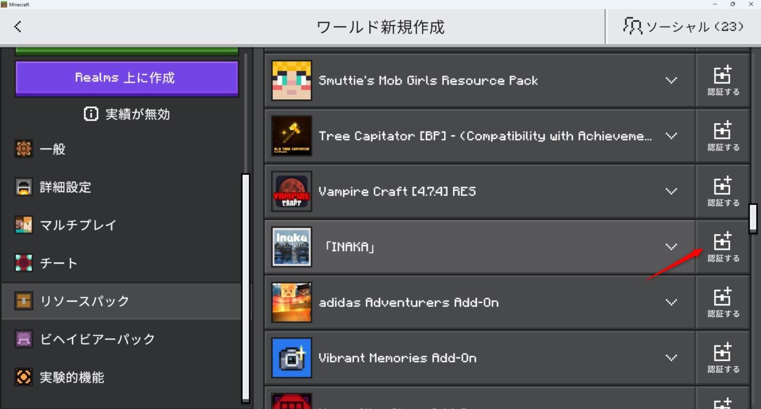Viewport: 761px width, 409px height.
Task: Click the 実績が無効 info icon
Action: click(91, 114)
